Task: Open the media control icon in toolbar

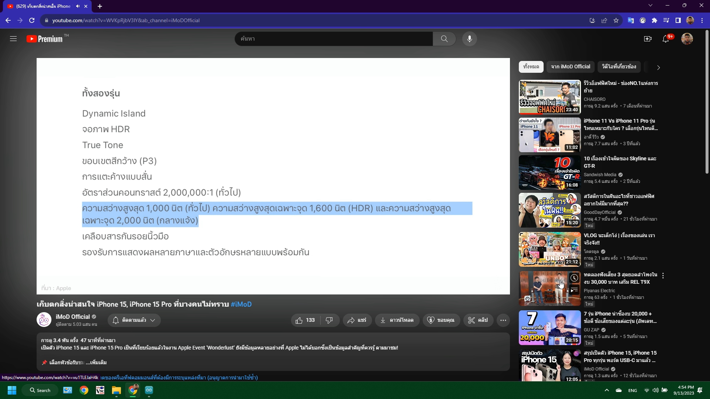Action: pyautogui.click(x=666, y=20)
